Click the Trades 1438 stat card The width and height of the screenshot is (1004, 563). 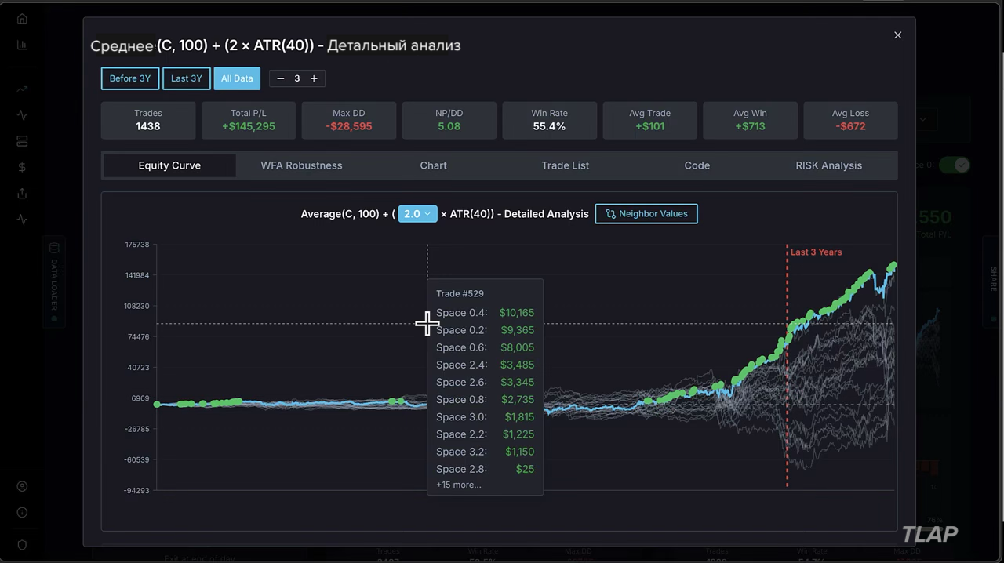148,120
